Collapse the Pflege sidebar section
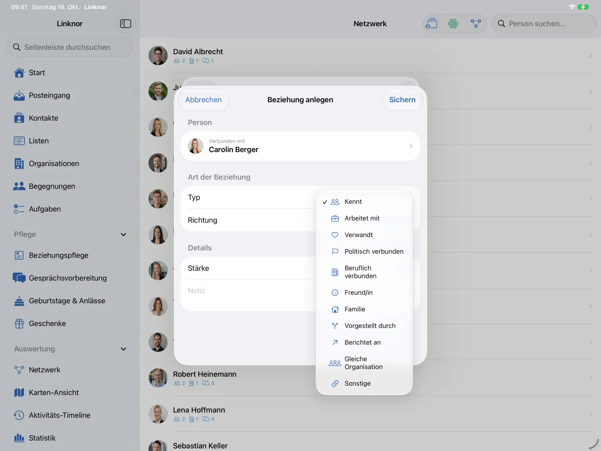Viewport: 601px width, 451px height. coord(124,235)
